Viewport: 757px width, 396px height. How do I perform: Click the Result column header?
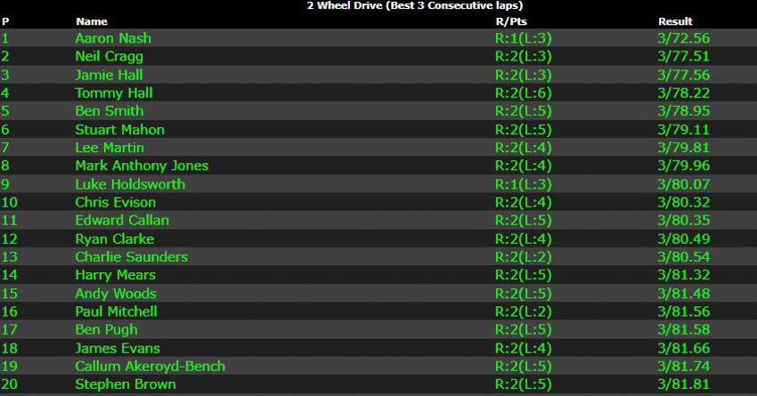click(675, 21)
